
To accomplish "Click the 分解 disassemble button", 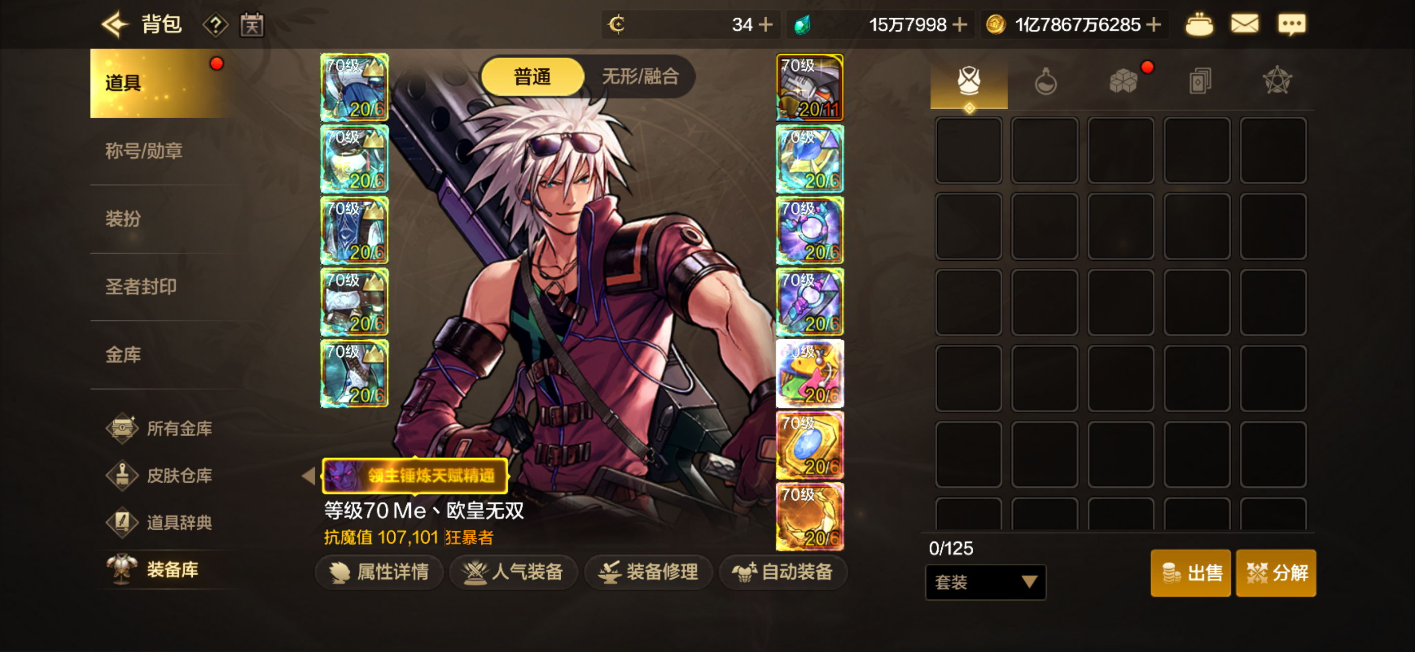I will 1275,573.
